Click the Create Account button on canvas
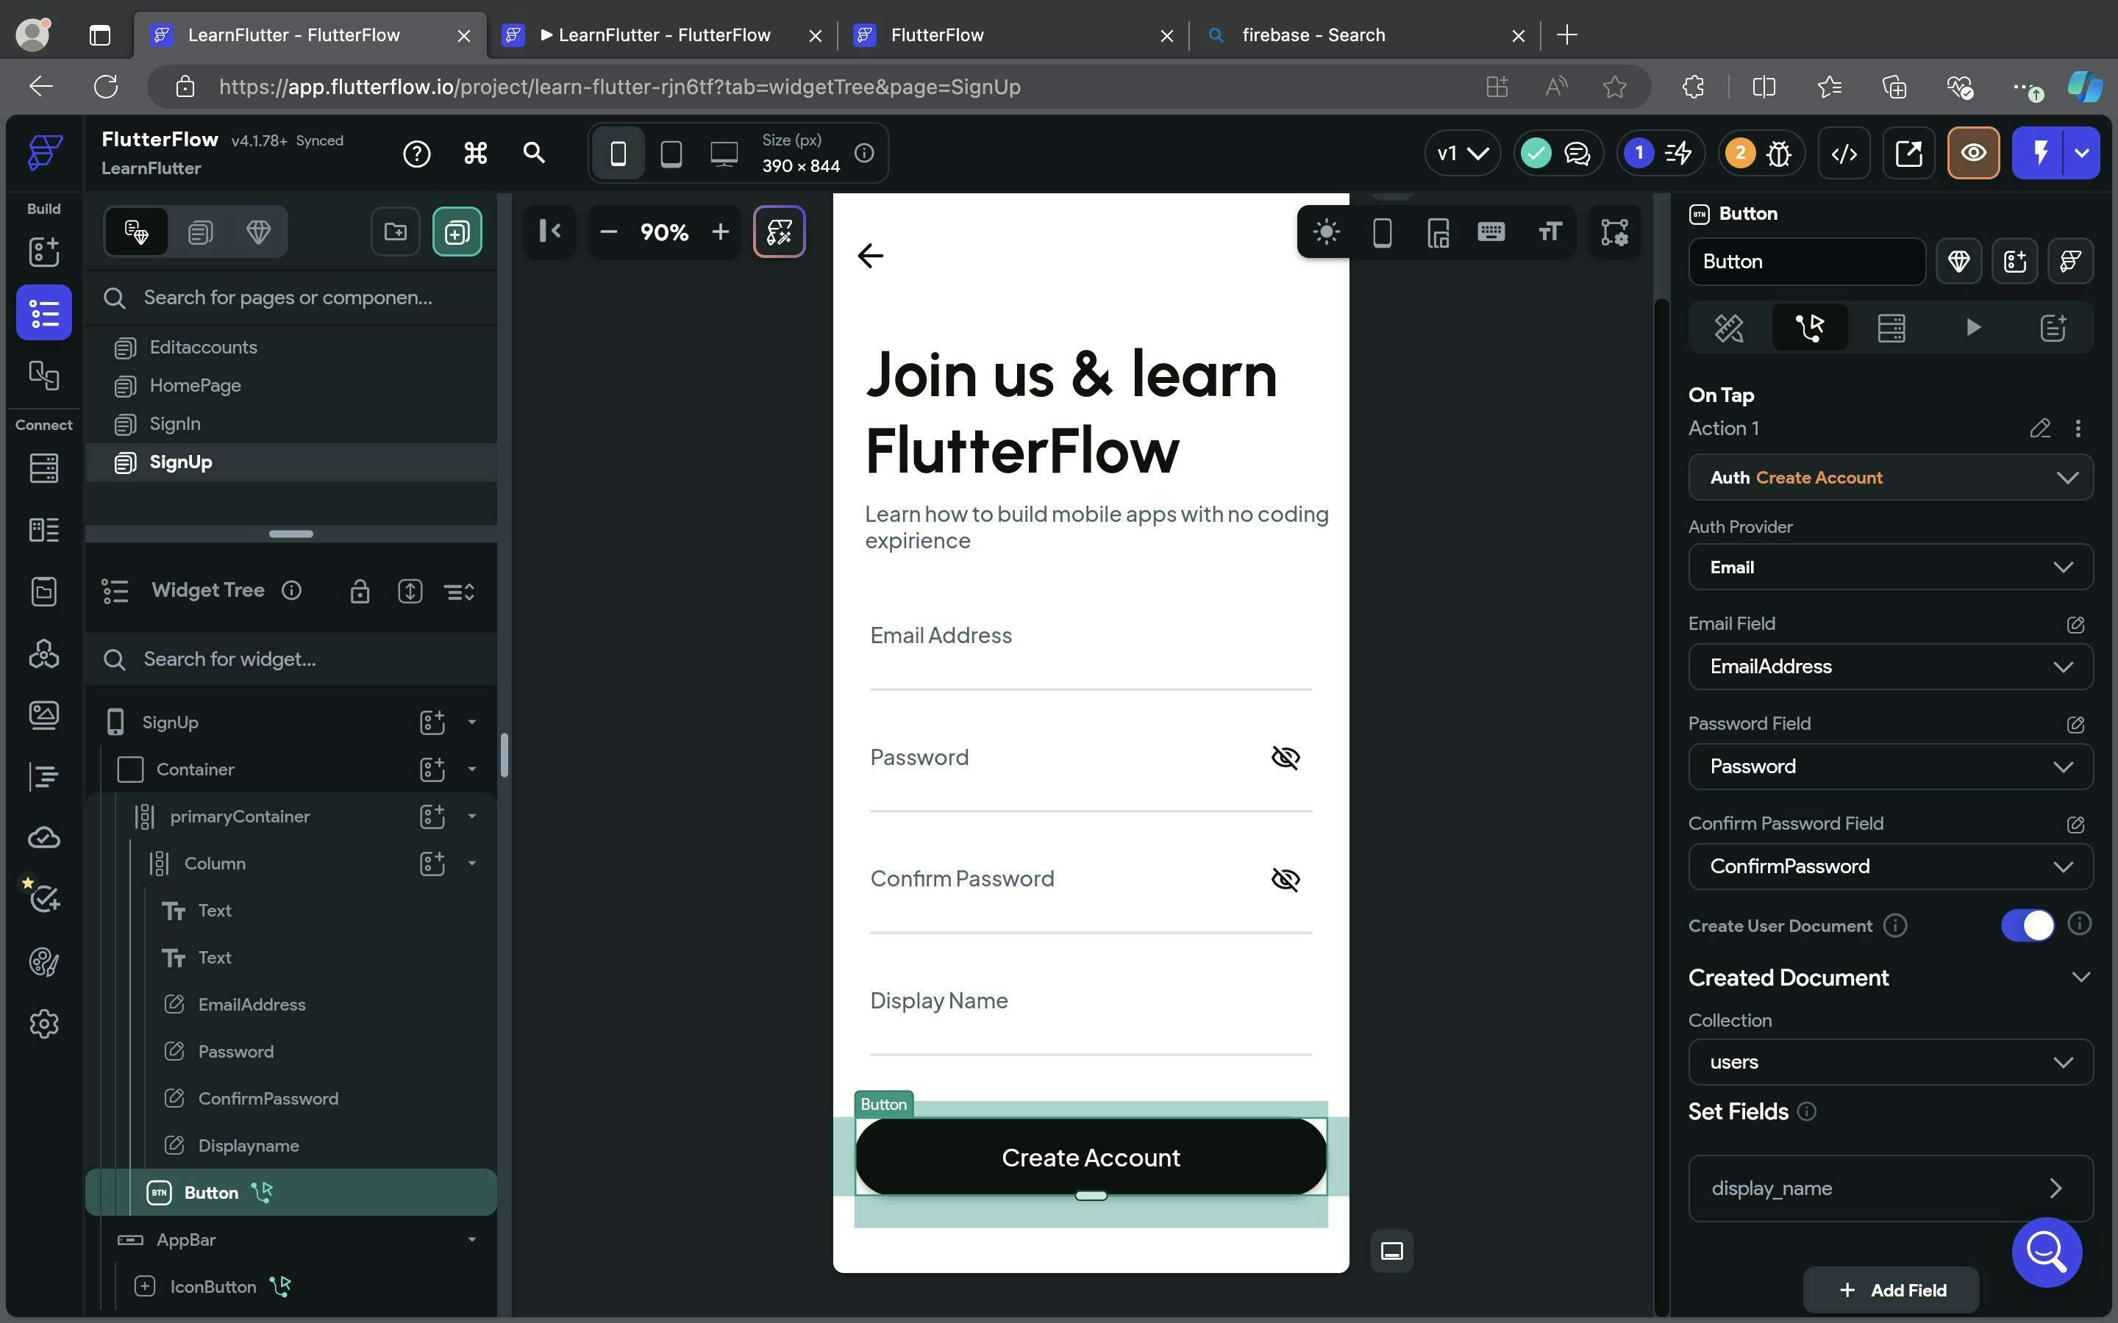Screen dimensions: 2118x1323 coord(1091,1157)
